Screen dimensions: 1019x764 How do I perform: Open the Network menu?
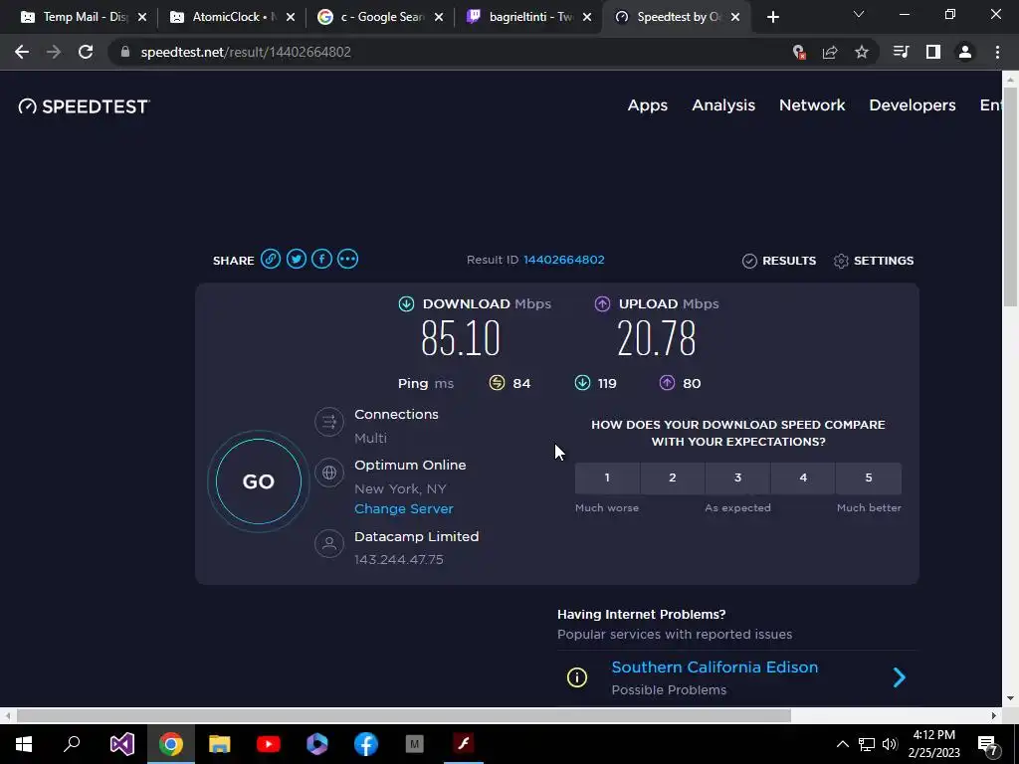812,105
